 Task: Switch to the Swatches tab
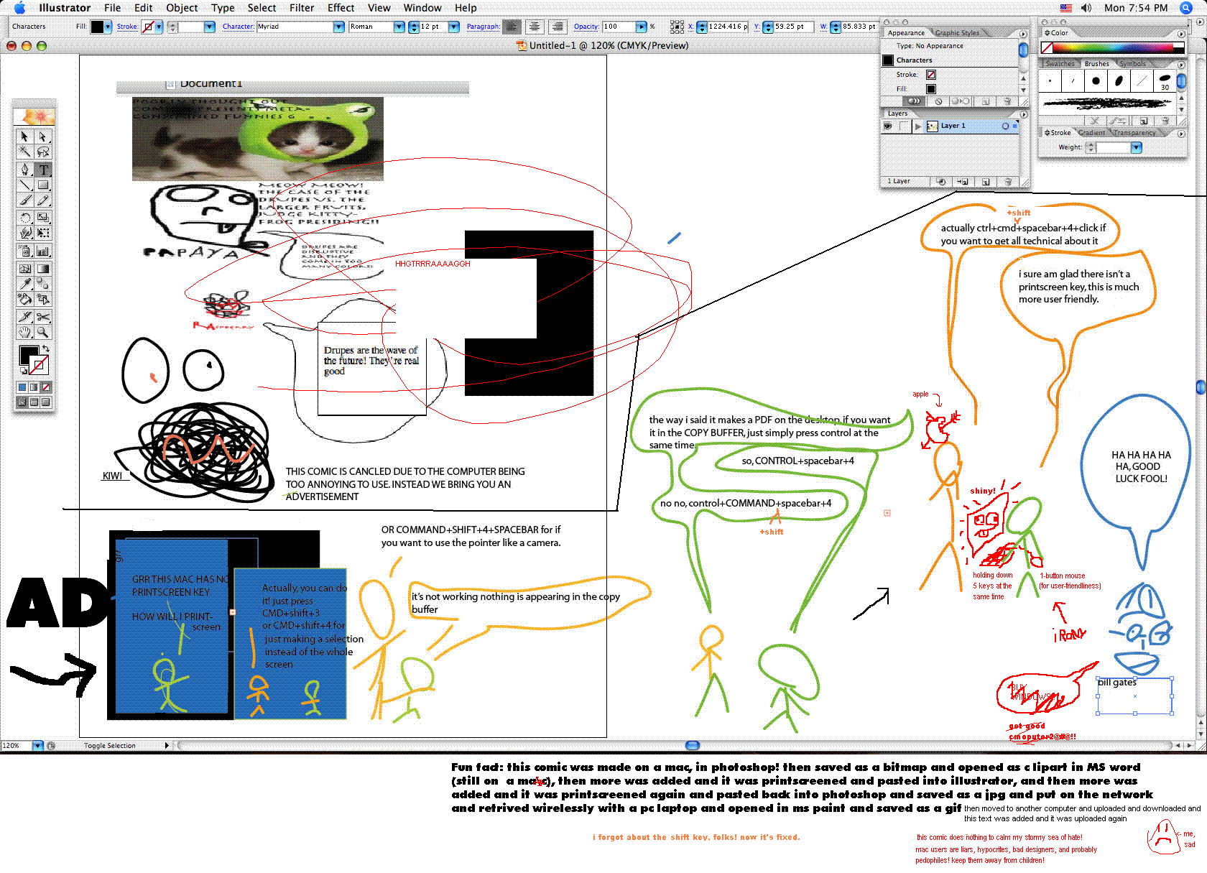click(x=1060, y=64)
